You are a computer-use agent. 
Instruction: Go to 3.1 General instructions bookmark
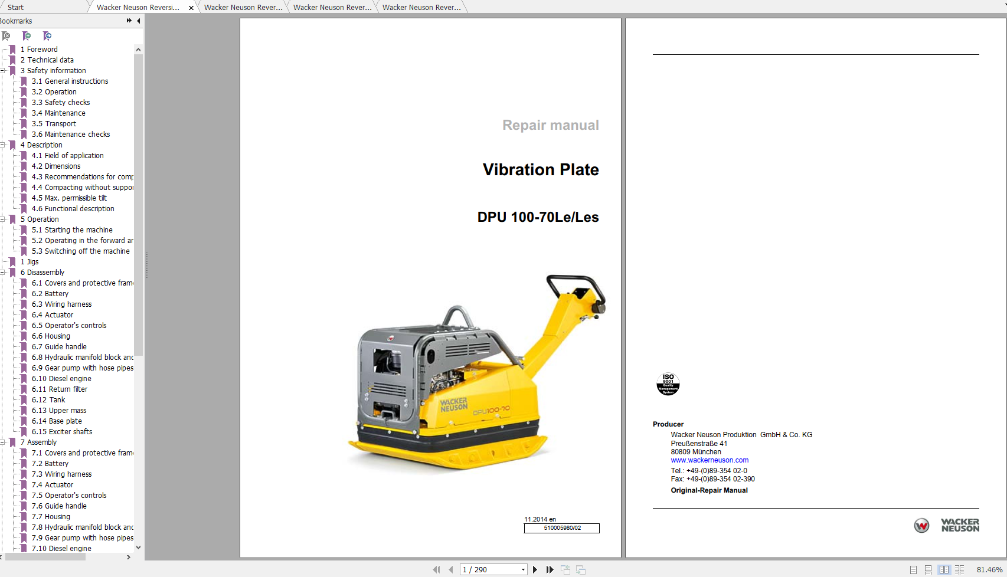[x=70, y=81]
